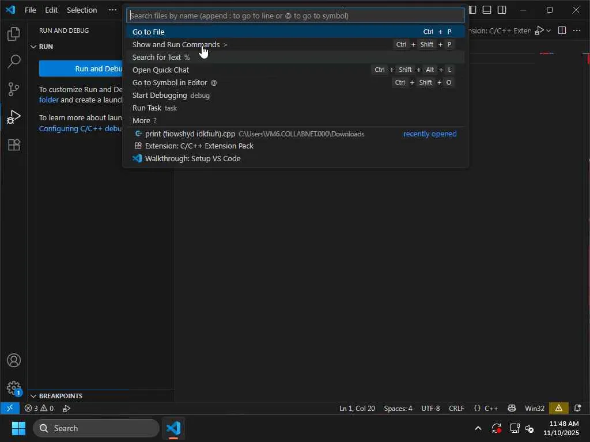This screenshot has width=590, height=442.
Task: Open the network tray icon
Action: tap(515, 428)
